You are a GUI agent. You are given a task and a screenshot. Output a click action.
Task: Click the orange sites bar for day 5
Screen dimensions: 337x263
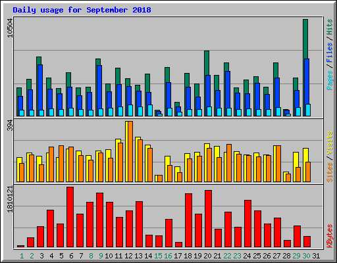point(61,164)
